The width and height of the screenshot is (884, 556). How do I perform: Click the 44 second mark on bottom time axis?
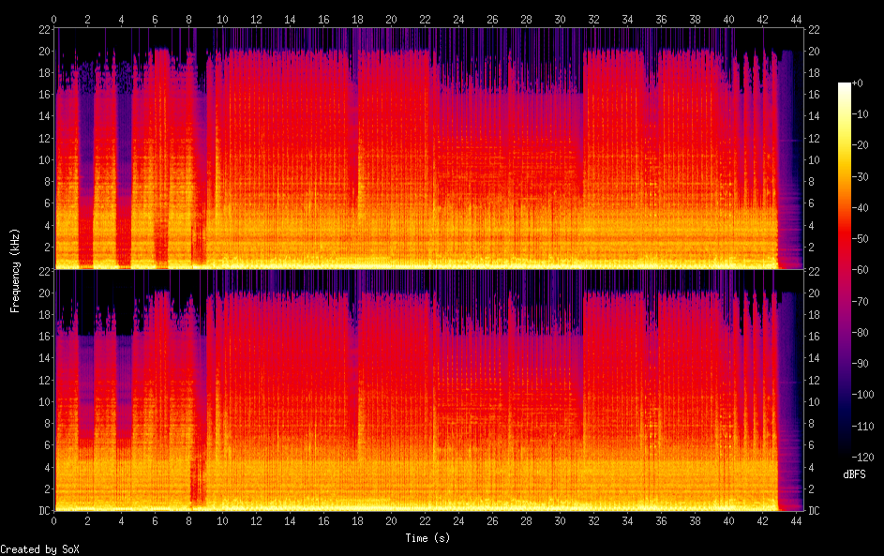point(796,519)
